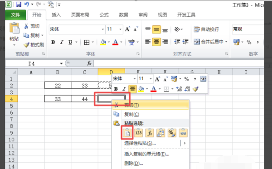272x169 pixels.
Task: Open mini toolbar font size dropdown
Action: pos(151,79)
